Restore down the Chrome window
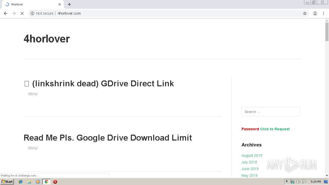The image size is (329, 185). (314, 2)
